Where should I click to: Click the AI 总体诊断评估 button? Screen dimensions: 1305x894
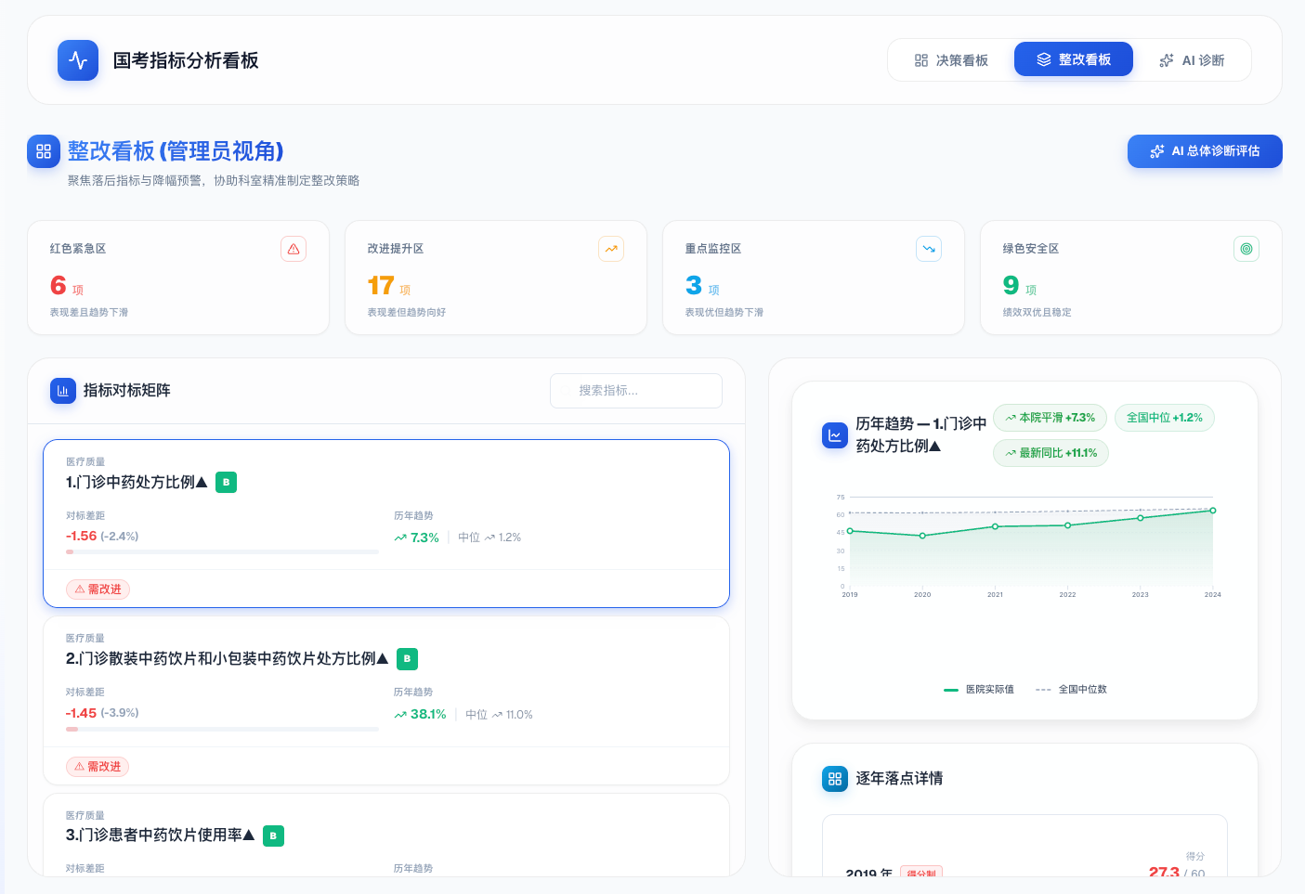[x=1205, y=151]
